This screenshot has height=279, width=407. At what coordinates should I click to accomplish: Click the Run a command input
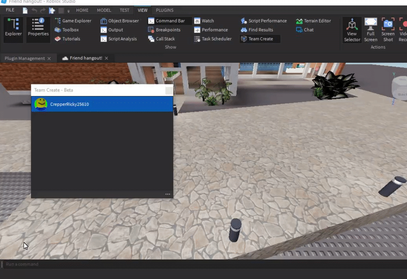pyautogui.click(x=205, y=264)
